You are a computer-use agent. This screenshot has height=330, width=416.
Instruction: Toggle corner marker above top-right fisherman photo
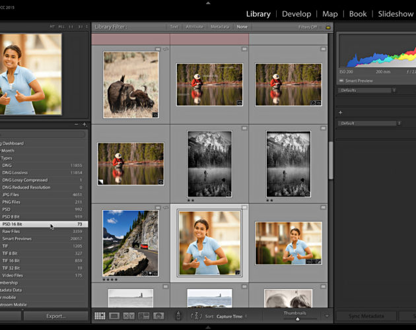pos(323,49)
